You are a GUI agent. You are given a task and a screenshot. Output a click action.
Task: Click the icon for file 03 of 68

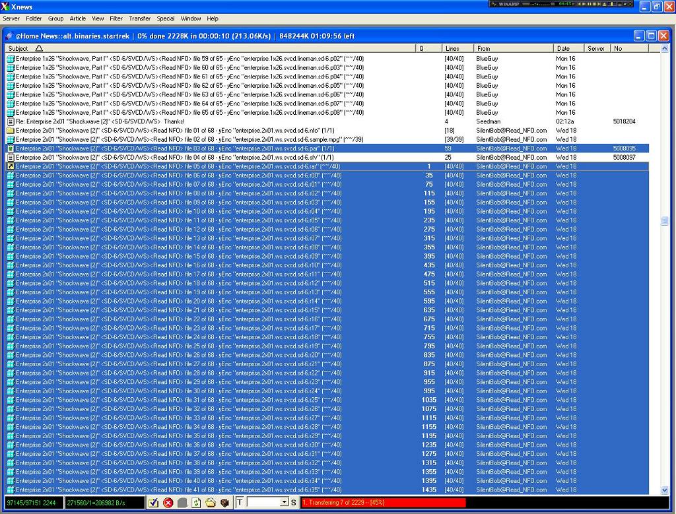coord(11,148)
